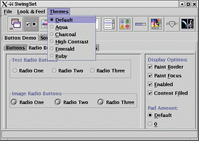The height and width of the screenshot is (141, 199).
Task: Select the Button demo checkbox-radio toolbar icon
Action: click(x=31, y=24)
